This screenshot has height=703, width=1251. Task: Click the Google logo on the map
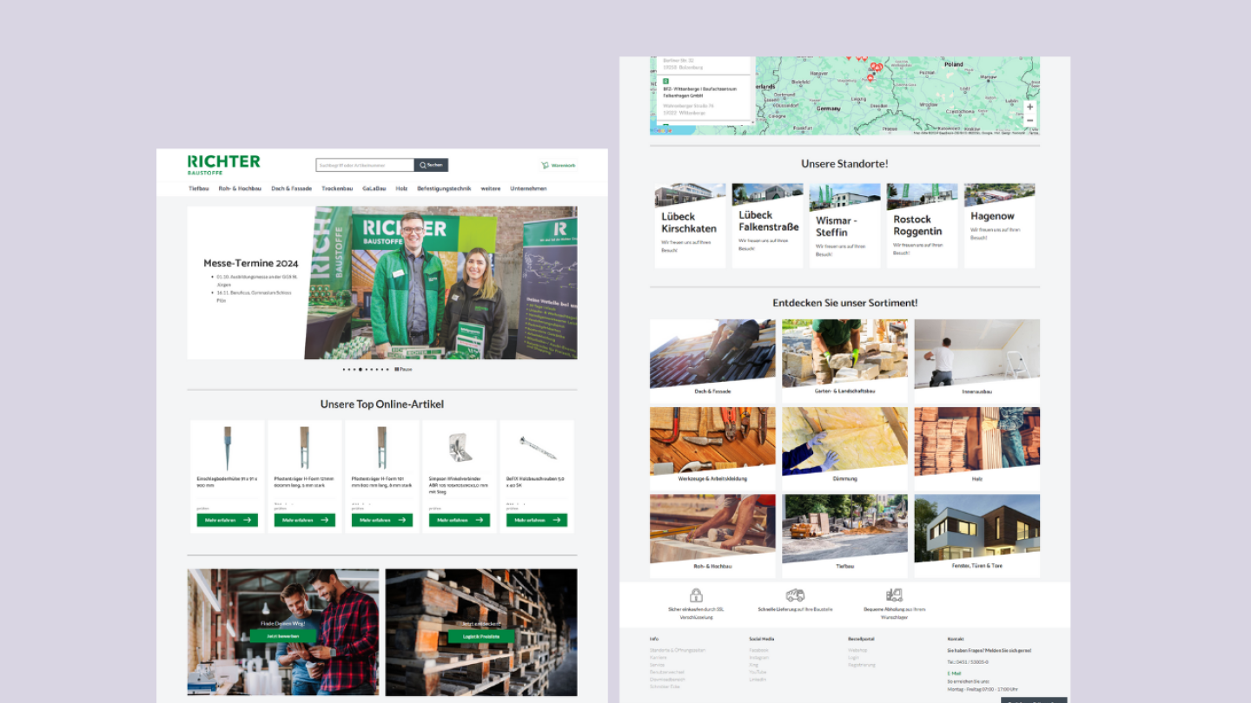[x=662, y=131]
